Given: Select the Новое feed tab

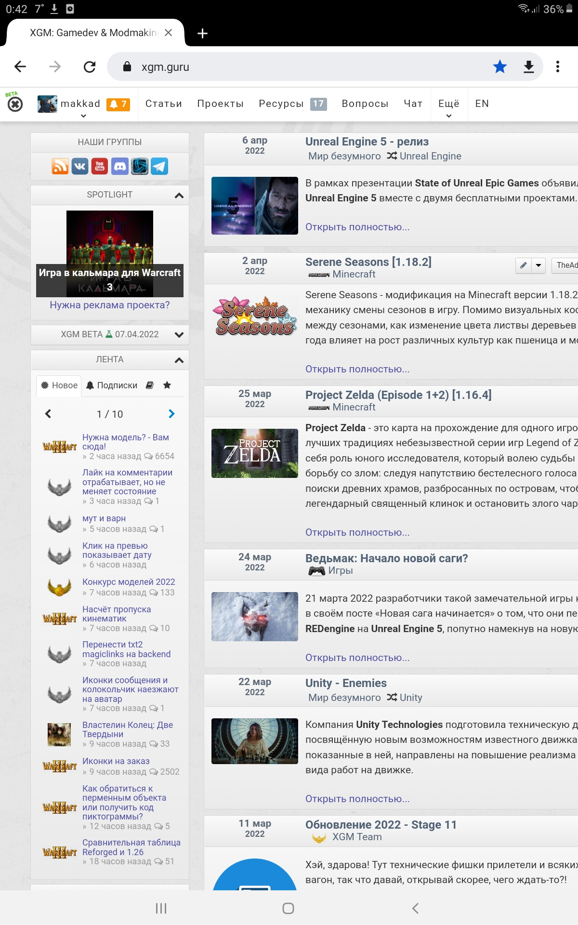Looking at the screenshot, I should coord(59,385).
